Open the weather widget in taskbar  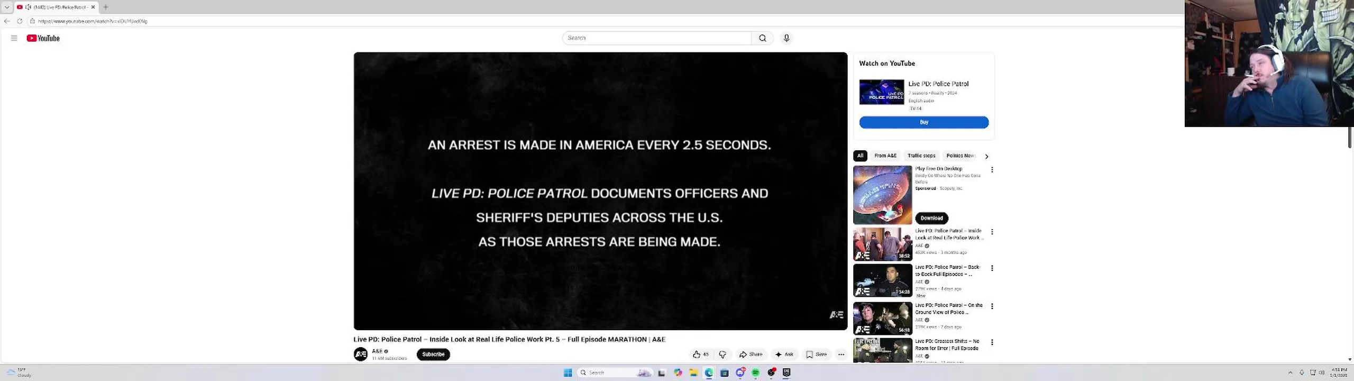pyautogui.click(x=20, y=373)
